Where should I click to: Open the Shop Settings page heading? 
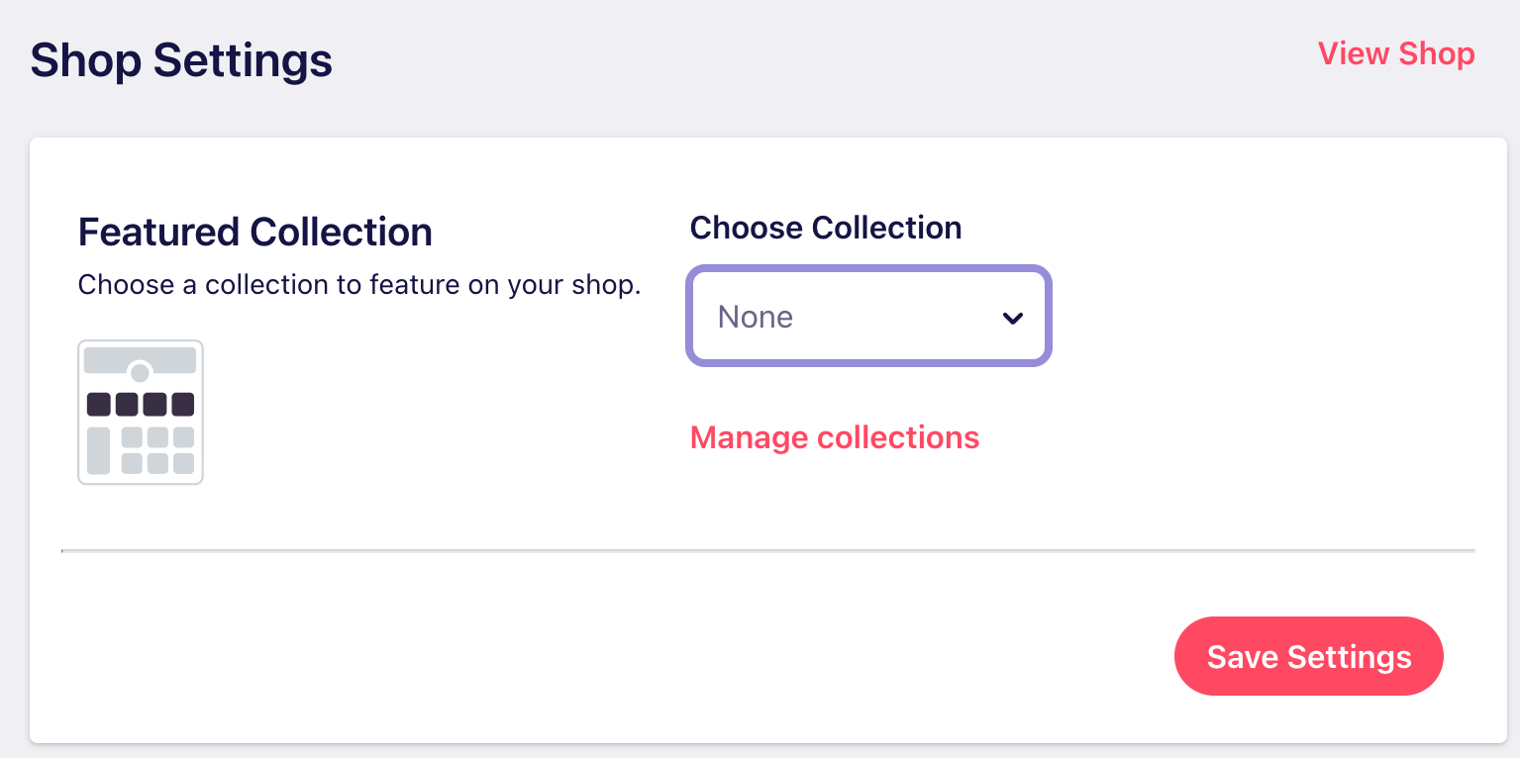[181, 60]
